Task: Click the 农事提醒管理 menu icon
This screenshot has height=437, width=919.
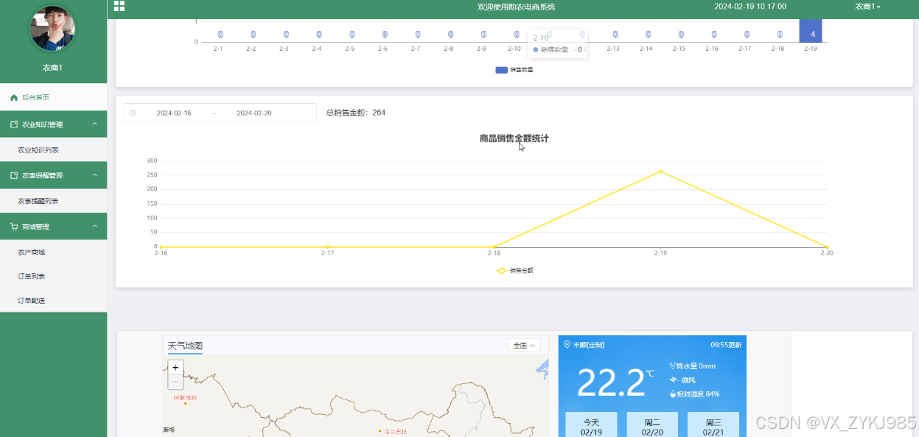Action: click(x=14, y=175)
